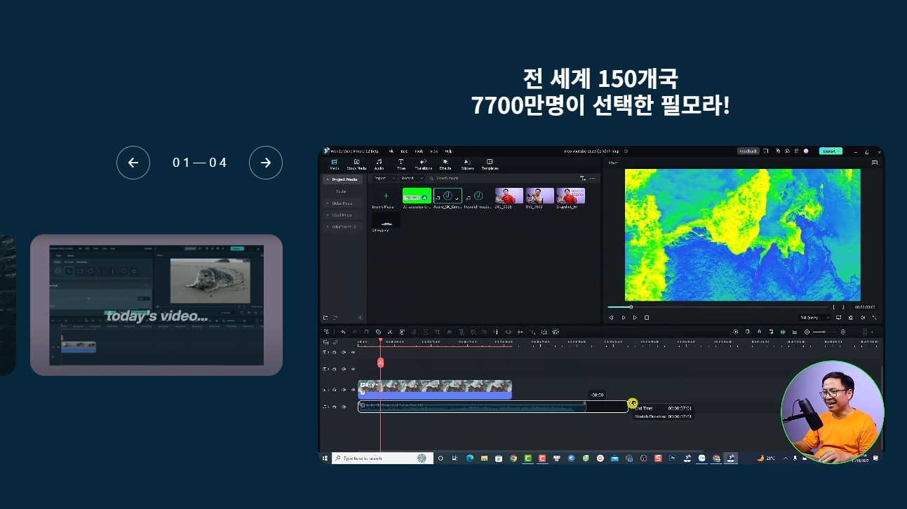Open the Media tab in Filmora
The image size is (907, 509).
coord(333,165)
